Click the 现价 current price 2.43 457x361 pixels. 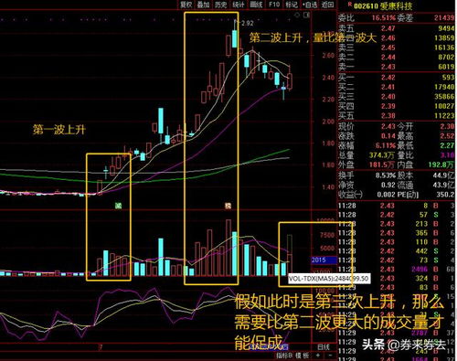click(388, 126)
